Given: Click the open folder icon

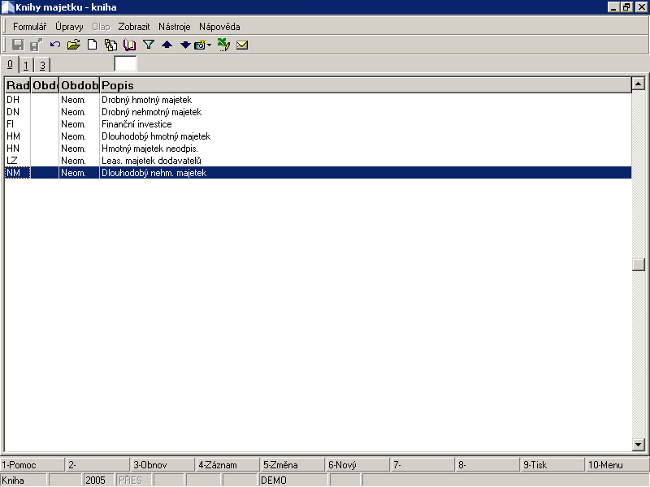Looking at the screenshot, I should tap(73, 45).
